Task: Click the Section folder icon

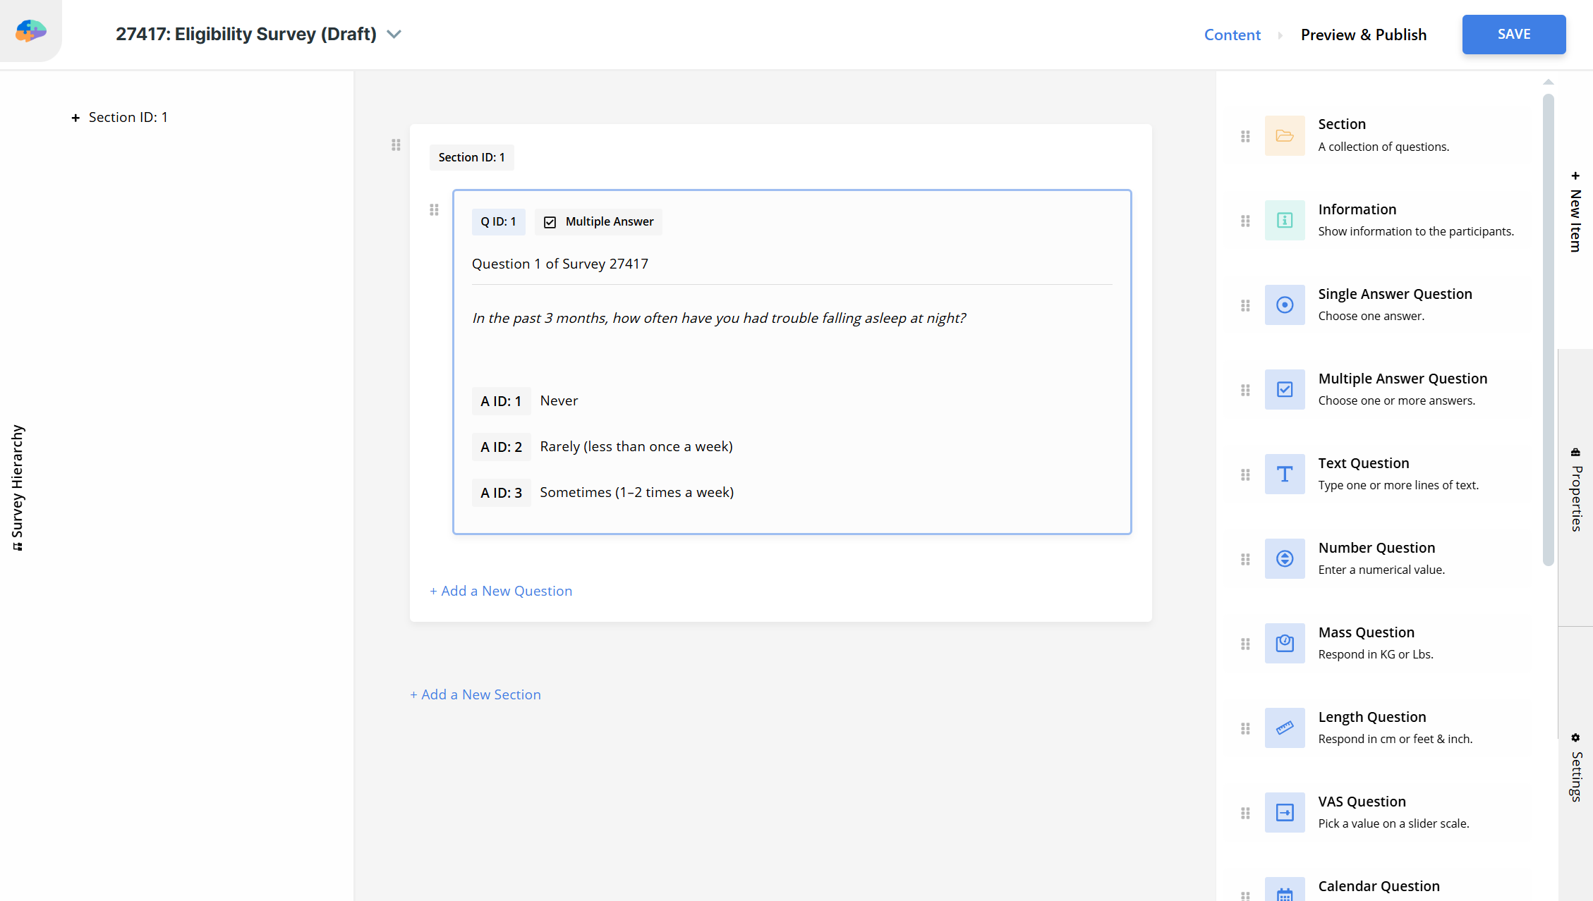Action: (x=1285, y=135)
